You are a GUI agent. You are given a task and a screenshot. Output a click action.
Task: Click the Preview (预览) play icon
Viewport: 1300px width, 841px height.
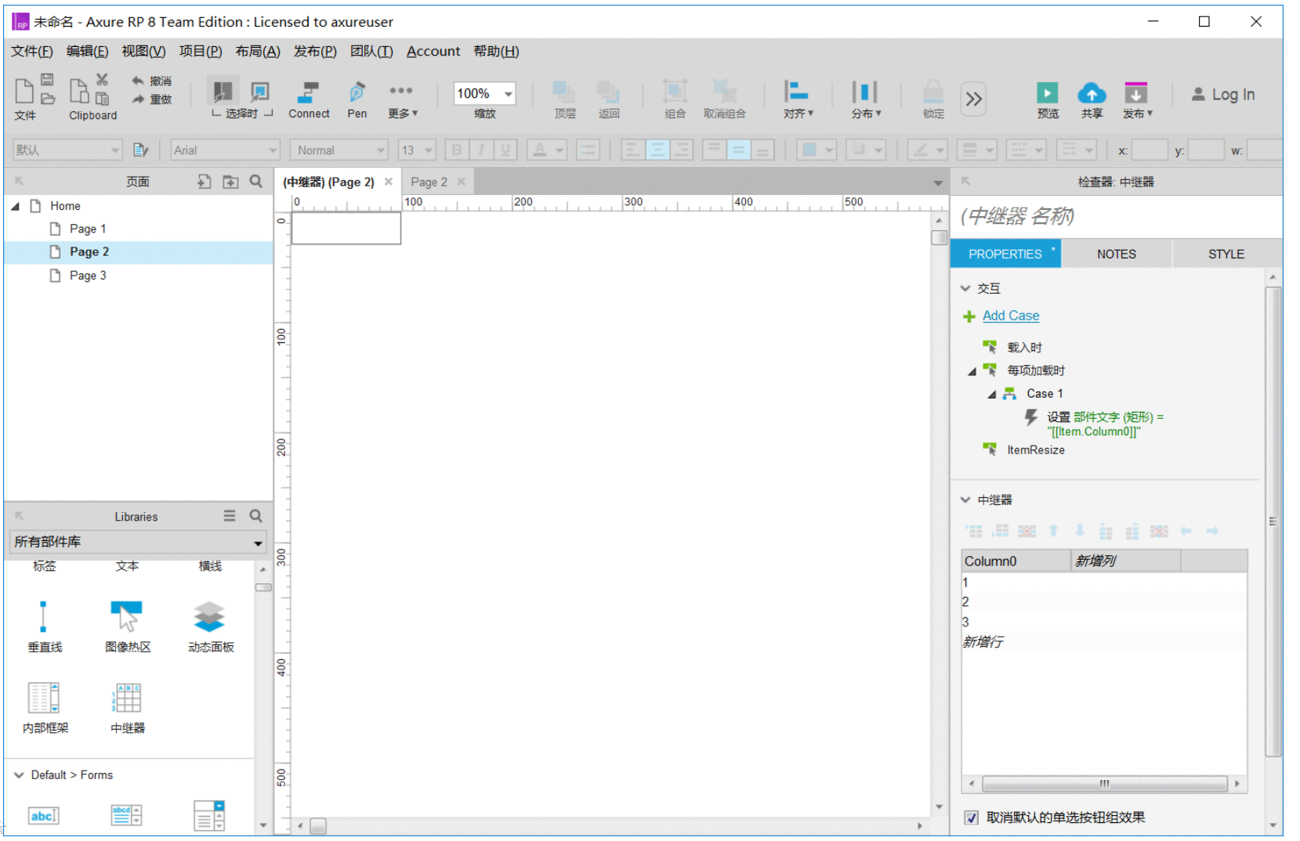[1048, 93]
